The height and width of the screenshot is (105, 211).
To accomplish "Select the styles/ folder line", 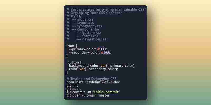I will [74, 16].
